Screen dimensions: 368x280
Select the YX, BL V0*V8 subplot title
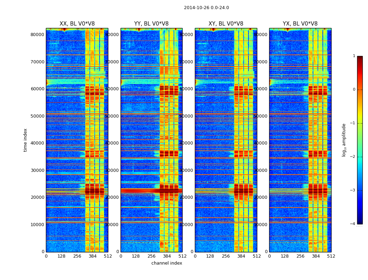(300, 24)
